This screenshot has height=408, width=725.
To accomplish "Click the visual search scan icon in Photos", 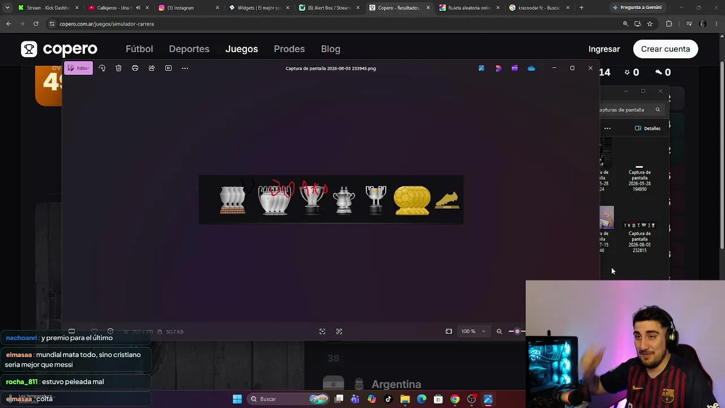I will 322,331.
